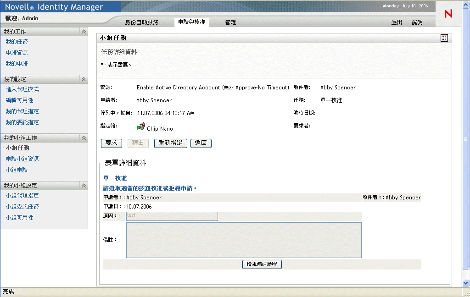Collapse the 我的小組工作 section
Viewport: 470px width, 297px height.
click(84, 137)
